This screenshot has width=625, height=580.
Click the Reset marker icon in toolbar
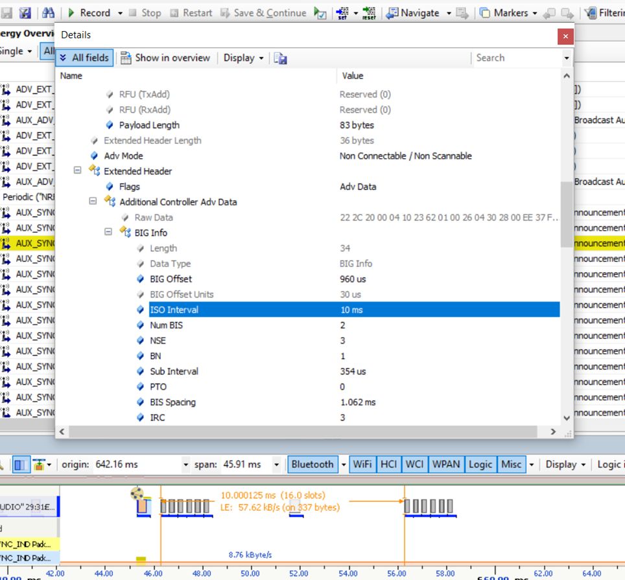coord(369,13)
